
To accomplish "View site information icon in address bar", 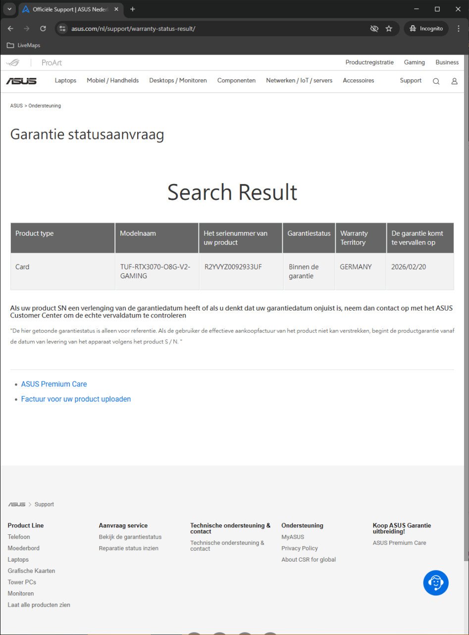I will pos(62,29).
